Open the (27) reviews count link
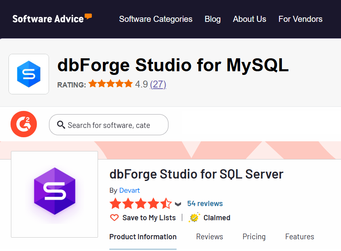341x251 pixels. click(158, 84)
